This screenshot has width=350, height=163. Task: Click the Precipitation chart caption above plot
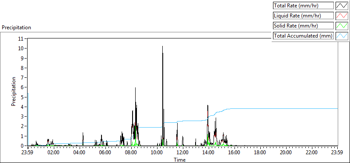click(x=16, y=28)
